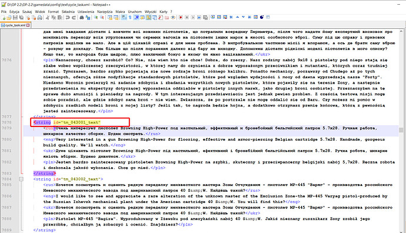This screenshot has width=406, height=233.
Task: Click the <pln> tag on line 7888
Action: (x=49, y=219)
